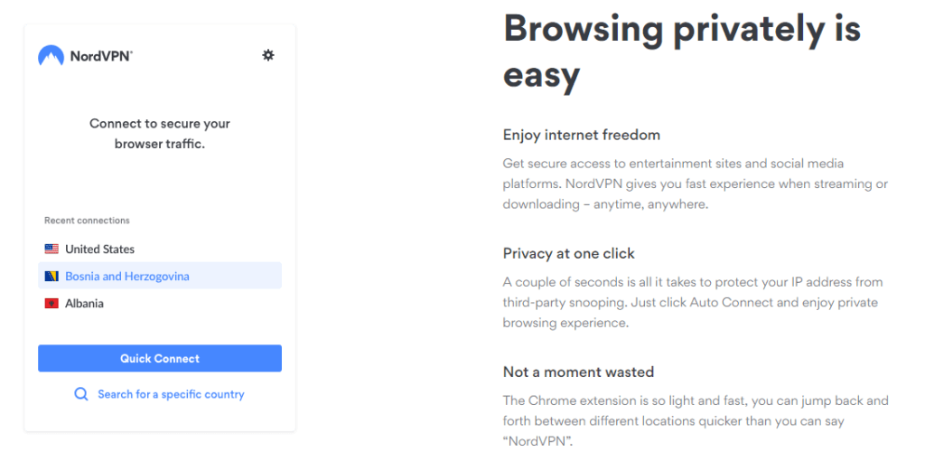Click the Browsing privately is easy headline
The height and width of the screenshot is (471, 925).
[x=681, y=51]
